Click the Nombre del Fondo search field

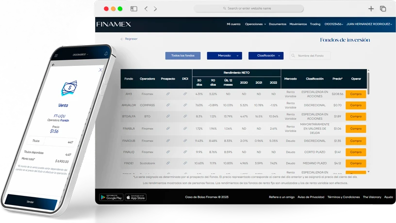tap(310, 56)
